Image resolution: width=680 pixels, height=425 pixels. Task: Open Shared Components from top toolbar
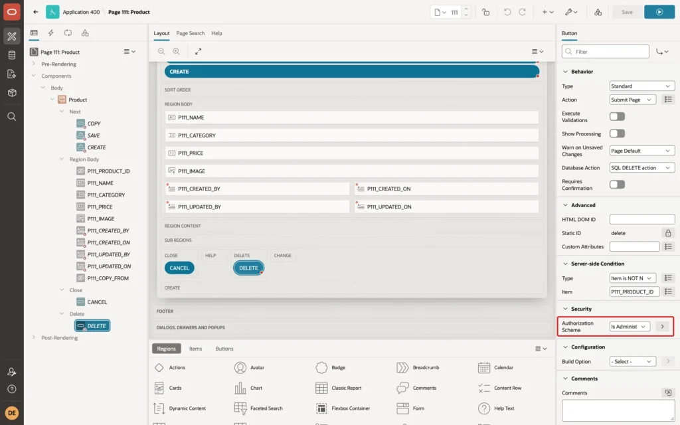click(x=598, y=12)
